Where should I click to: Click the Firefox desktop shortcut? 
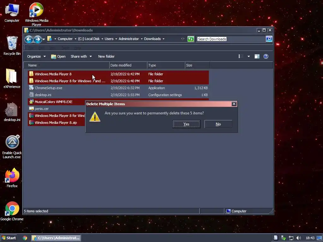click(12, 178)
